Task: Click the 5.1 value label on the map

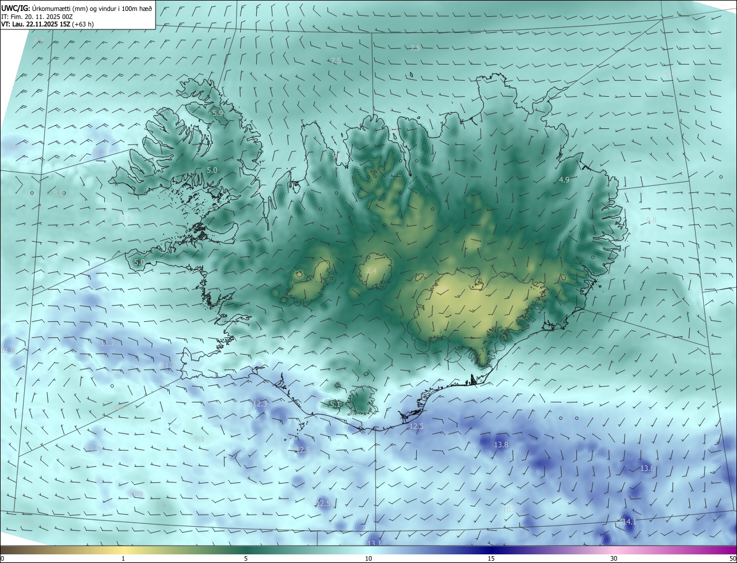Action: point(335,405)
